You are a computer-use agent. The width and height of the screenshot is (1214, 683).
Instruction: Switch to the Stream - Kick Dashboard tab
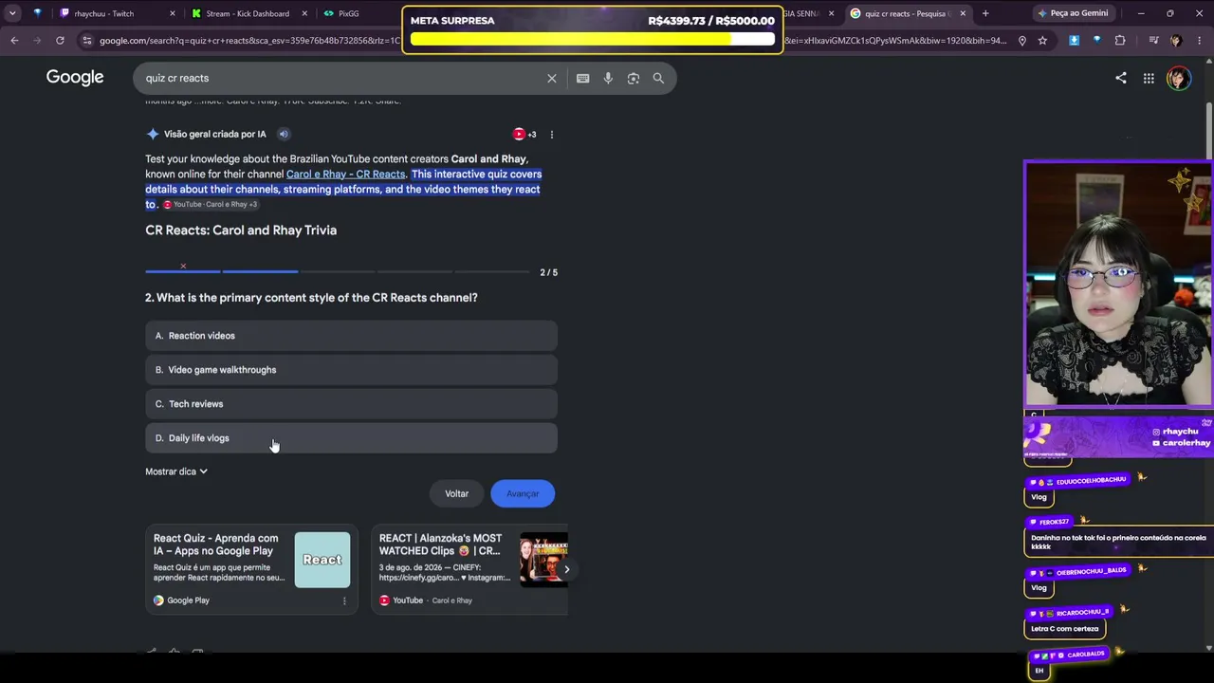point(248,13)
